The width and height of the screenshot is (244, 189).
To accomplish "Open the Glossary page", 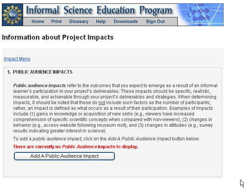I will (79, 22).
